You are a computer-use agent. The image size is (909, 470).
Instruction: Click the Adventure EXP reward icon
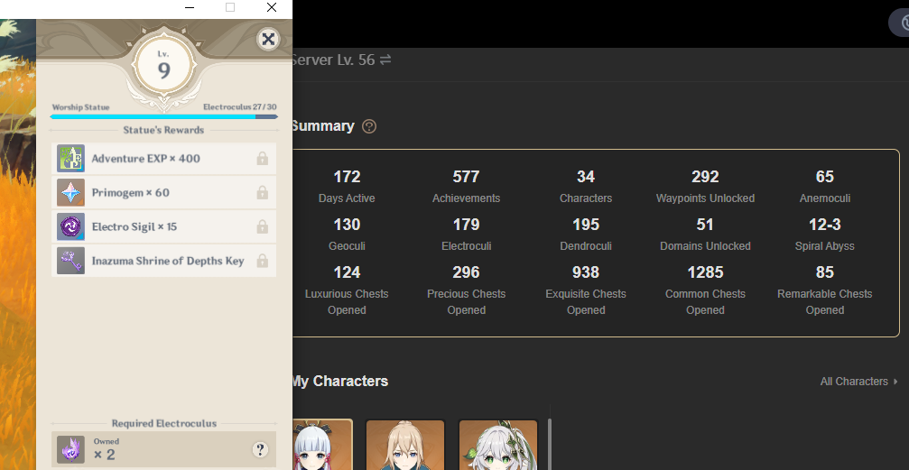tap(70, 159)
